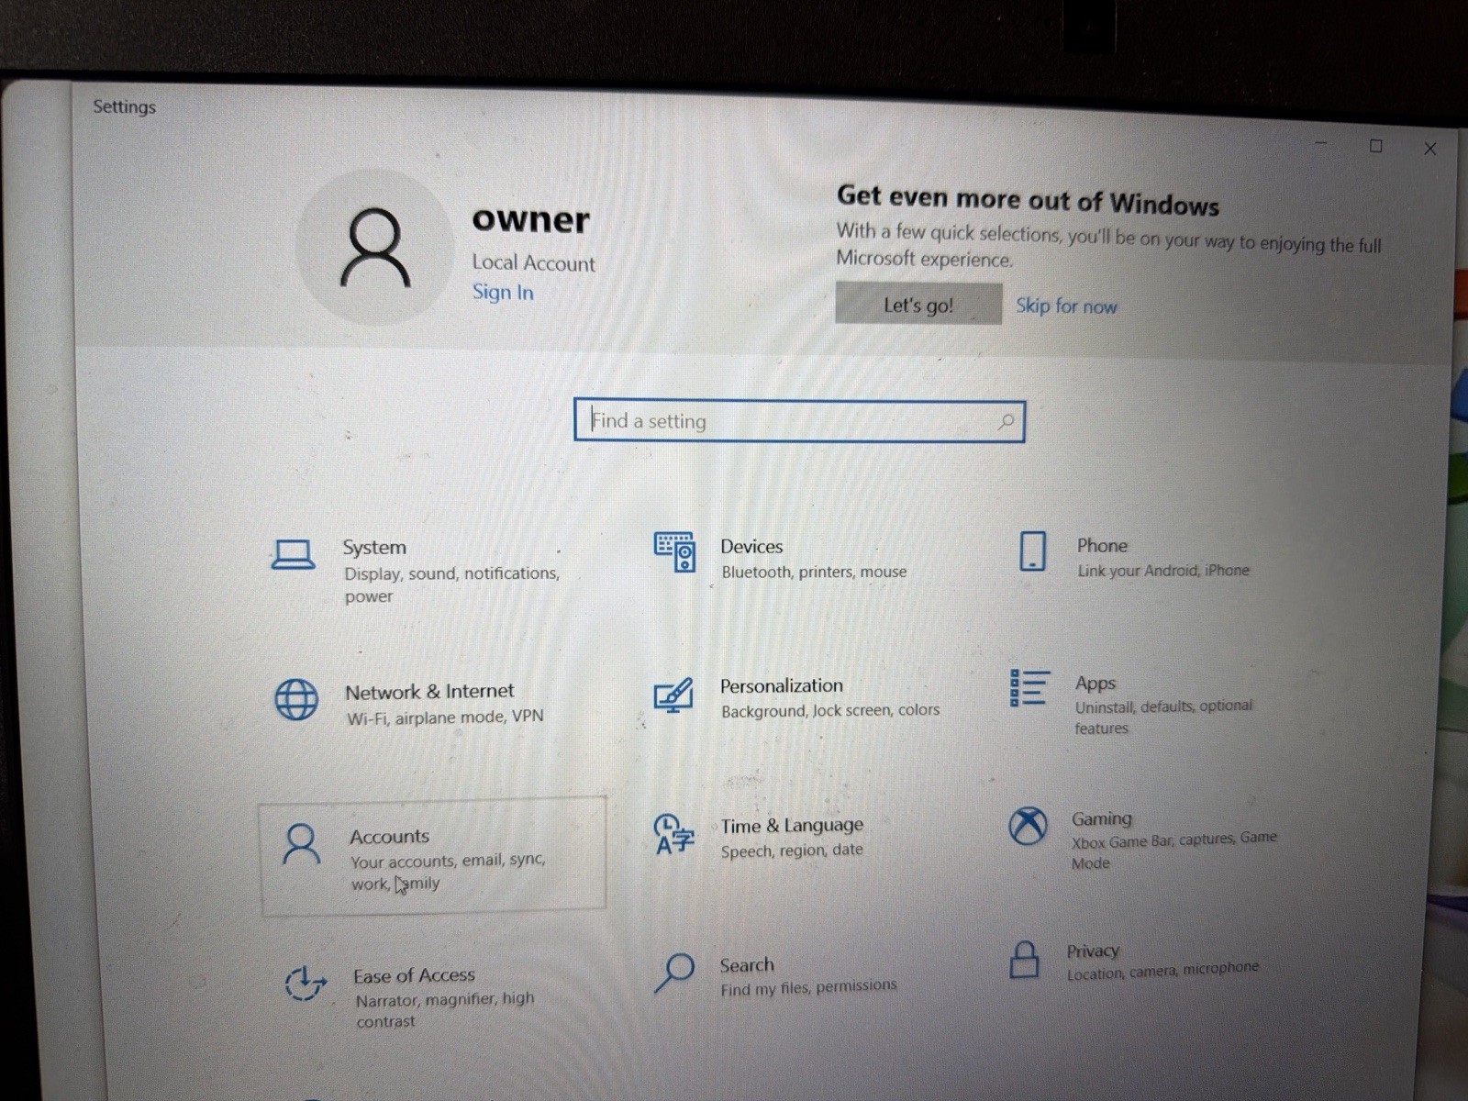Click 'Narrator, magnifier, high contrast' text

(445, 1010)
